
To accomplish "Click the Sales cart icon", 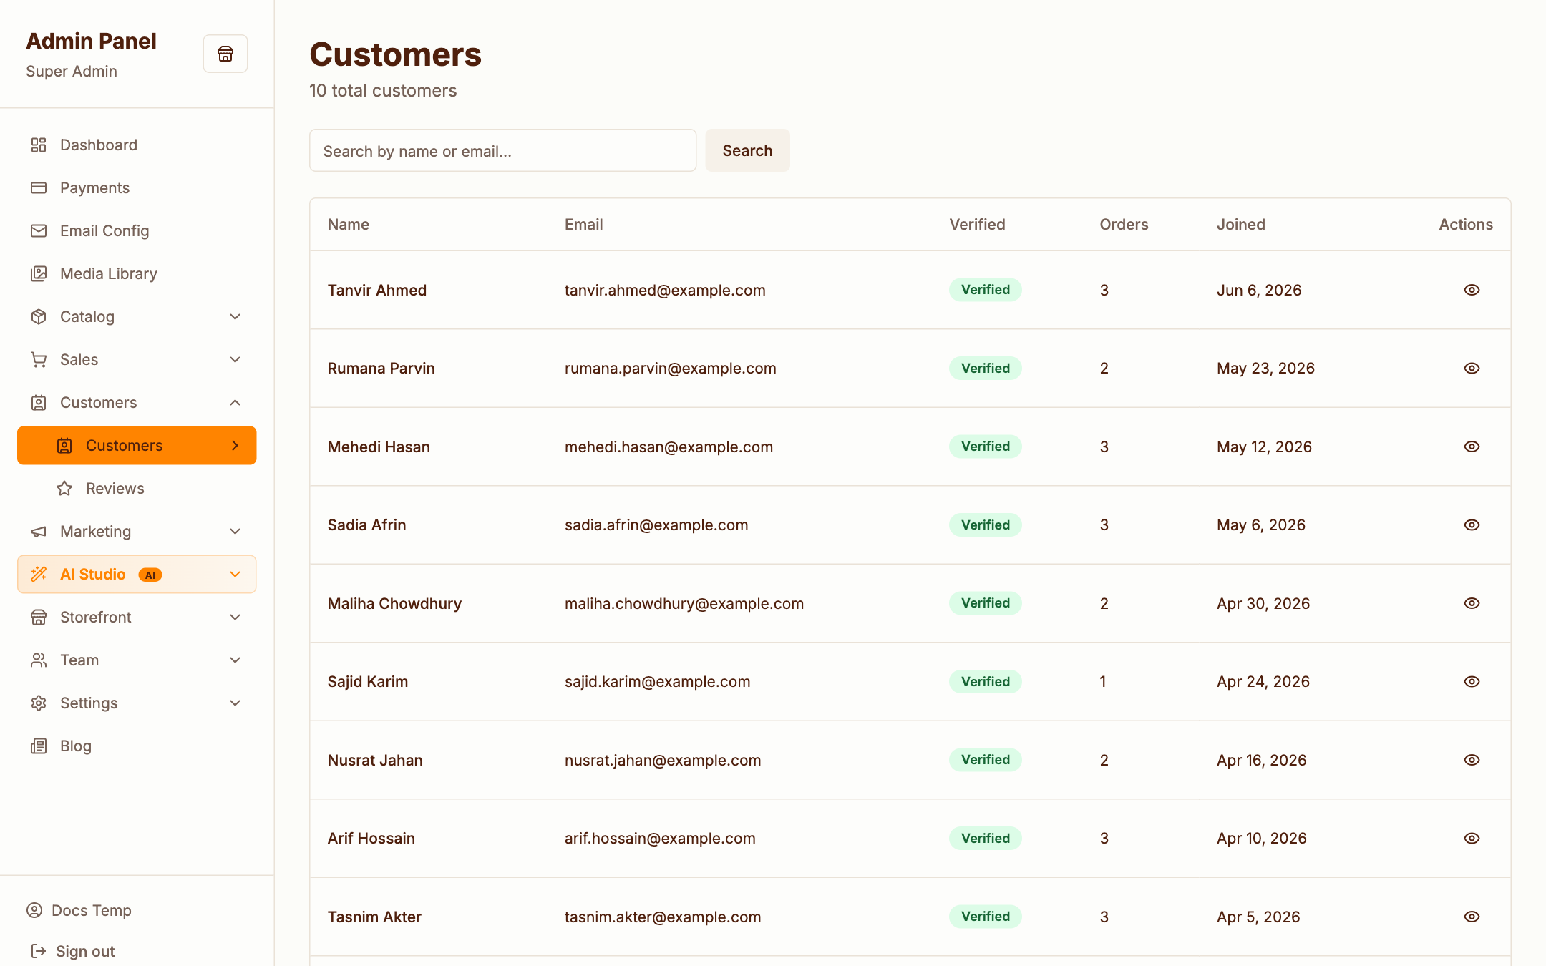I will click(39, 360).
